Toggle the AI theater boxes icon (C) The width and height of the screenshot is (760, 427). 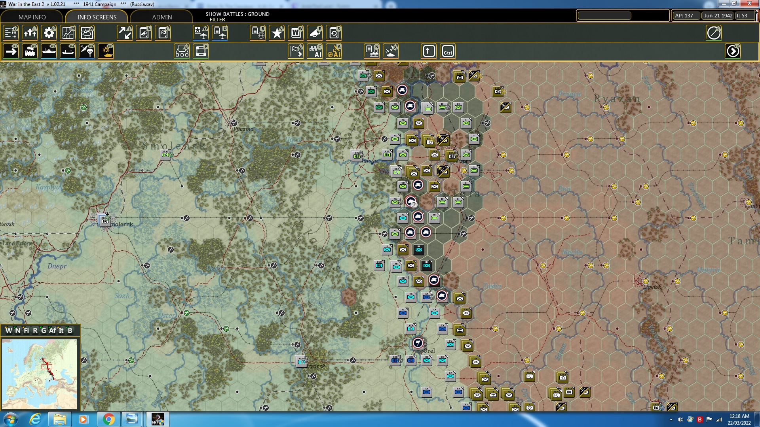[x=315, y=51]
